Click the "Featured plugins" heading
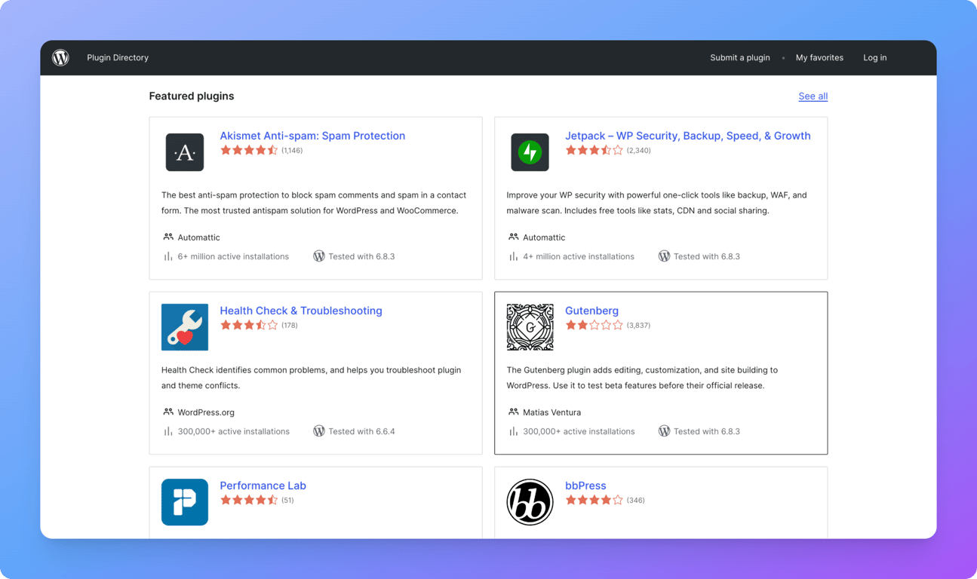This screenshot has height=579, width=977. tap(192, 96)
